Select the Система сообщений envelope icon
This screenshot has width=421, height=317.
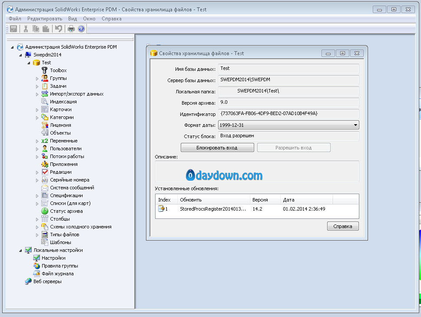(45, 188)
